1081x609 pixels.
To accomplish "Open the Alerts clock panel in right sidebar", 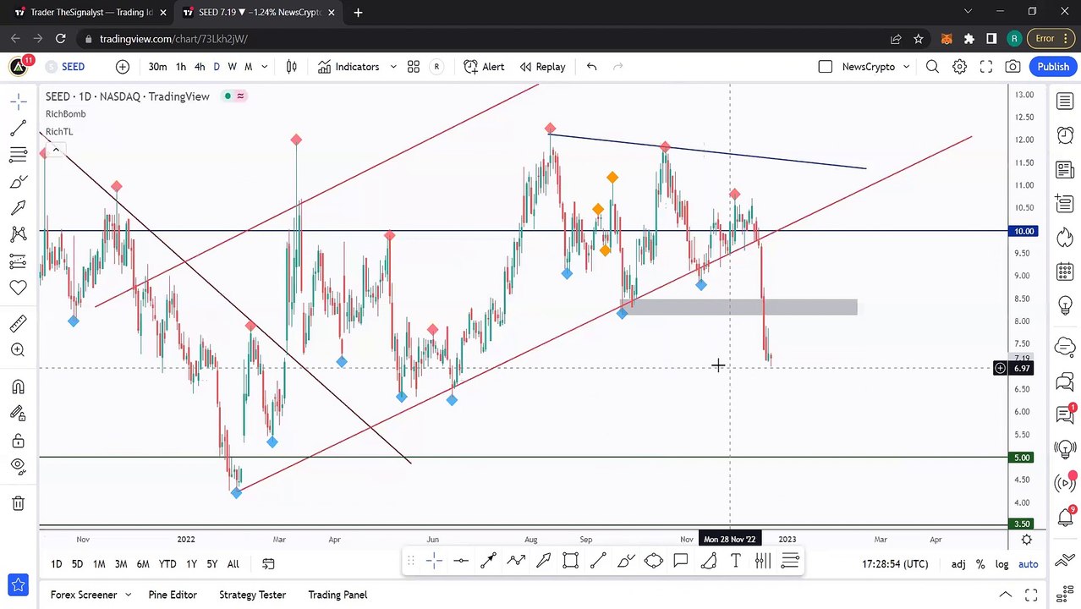I will tap(1064, 135).
